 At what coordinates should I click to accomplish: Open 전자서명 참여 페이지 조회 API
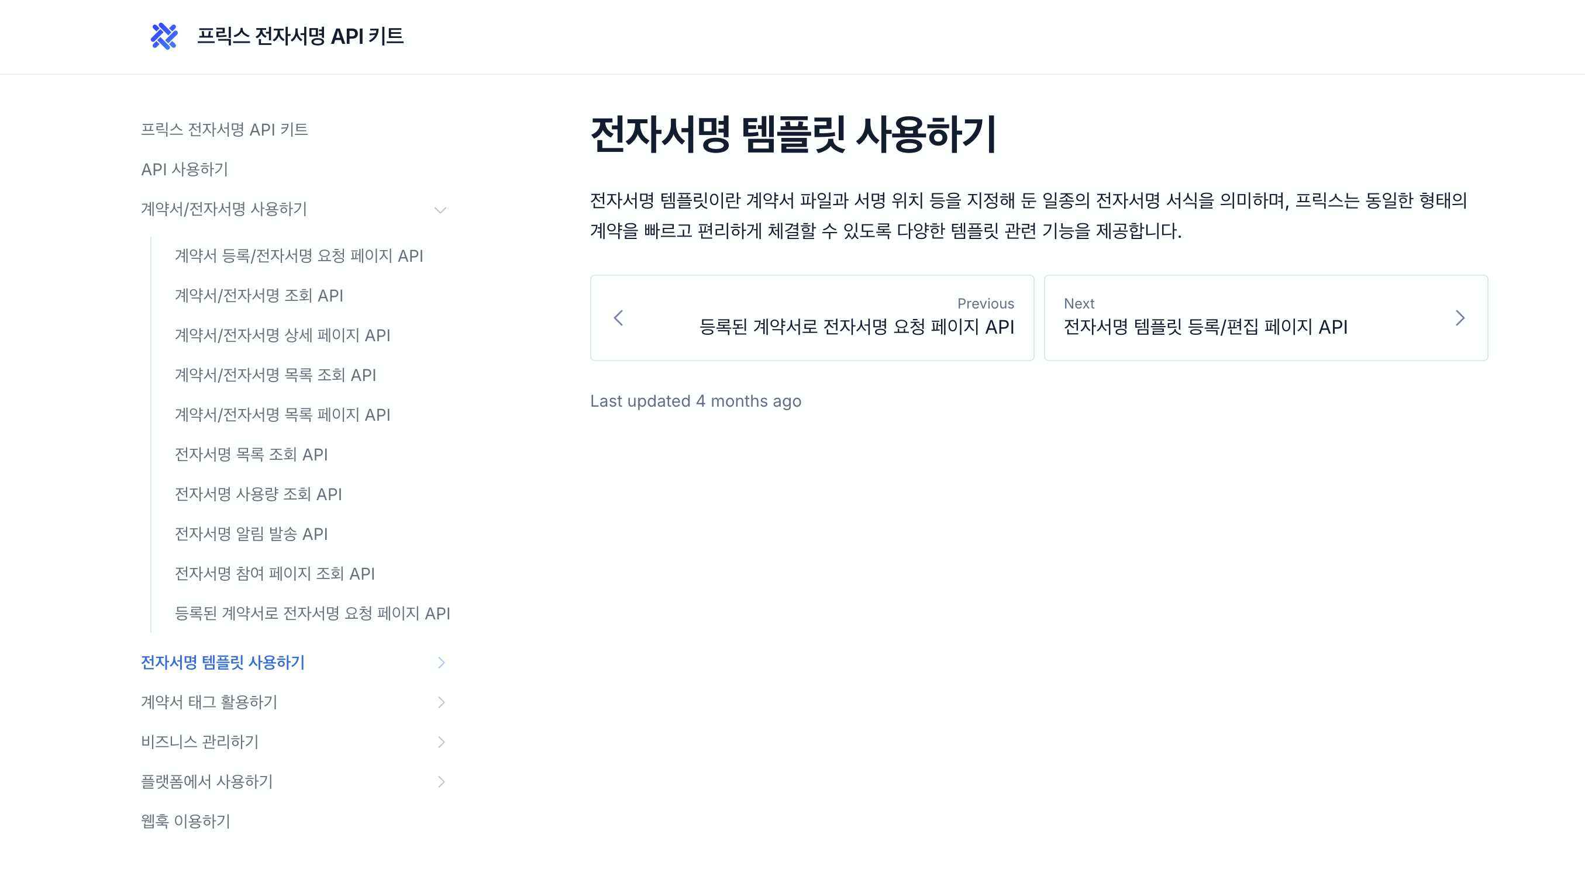pos(274,574)
